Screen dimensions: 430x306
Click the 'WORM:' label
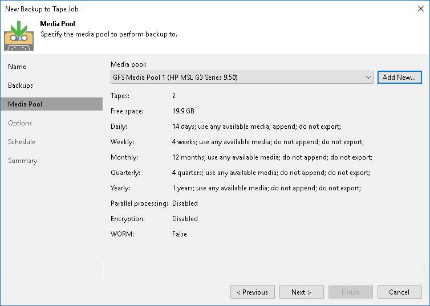[x=122, y=234]
